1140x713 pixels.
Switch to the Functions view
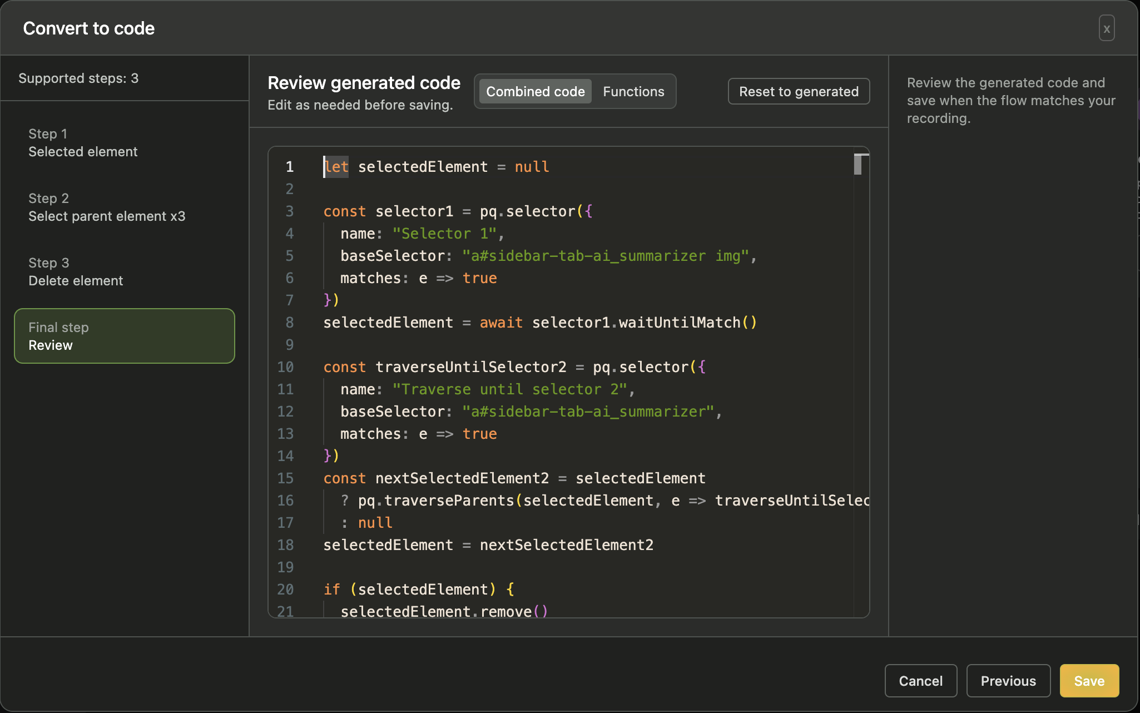coord(633,92)
